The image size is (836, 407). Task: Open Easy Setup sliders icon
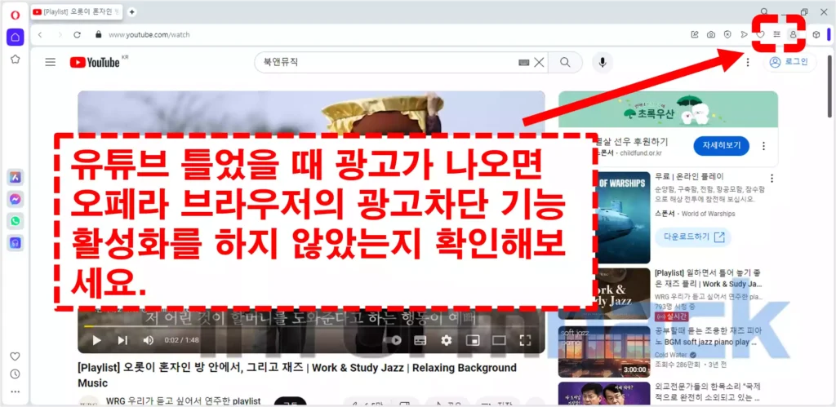pos(777,34)
